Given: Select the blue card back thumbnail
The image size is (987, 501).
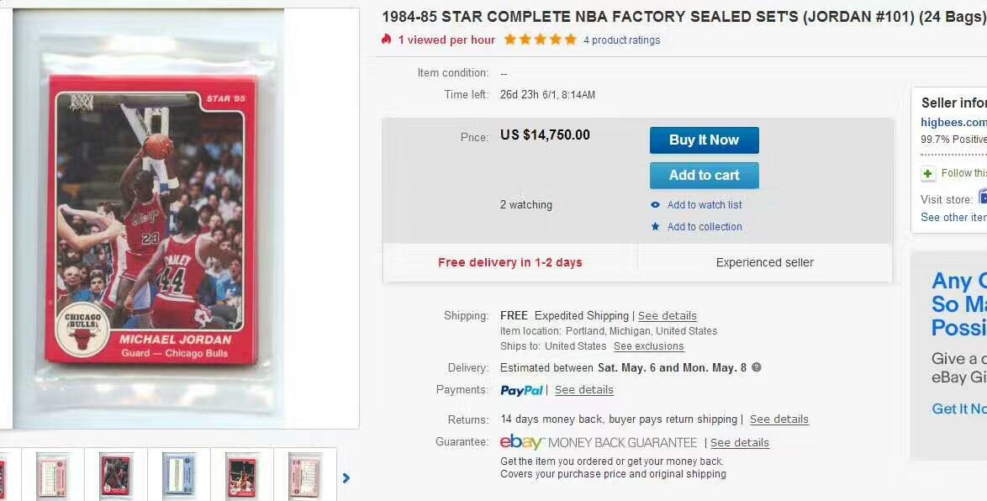Looking at the screenshot, I should coord(179,477).
